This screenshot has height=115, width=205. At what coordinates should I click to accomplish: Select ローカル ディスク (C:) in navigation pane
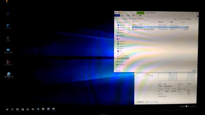pos(123,56)
